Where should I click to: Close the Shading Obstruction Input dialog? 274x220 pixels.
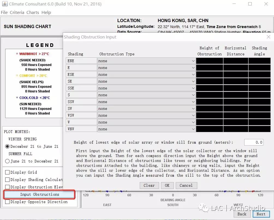(269, 37)
